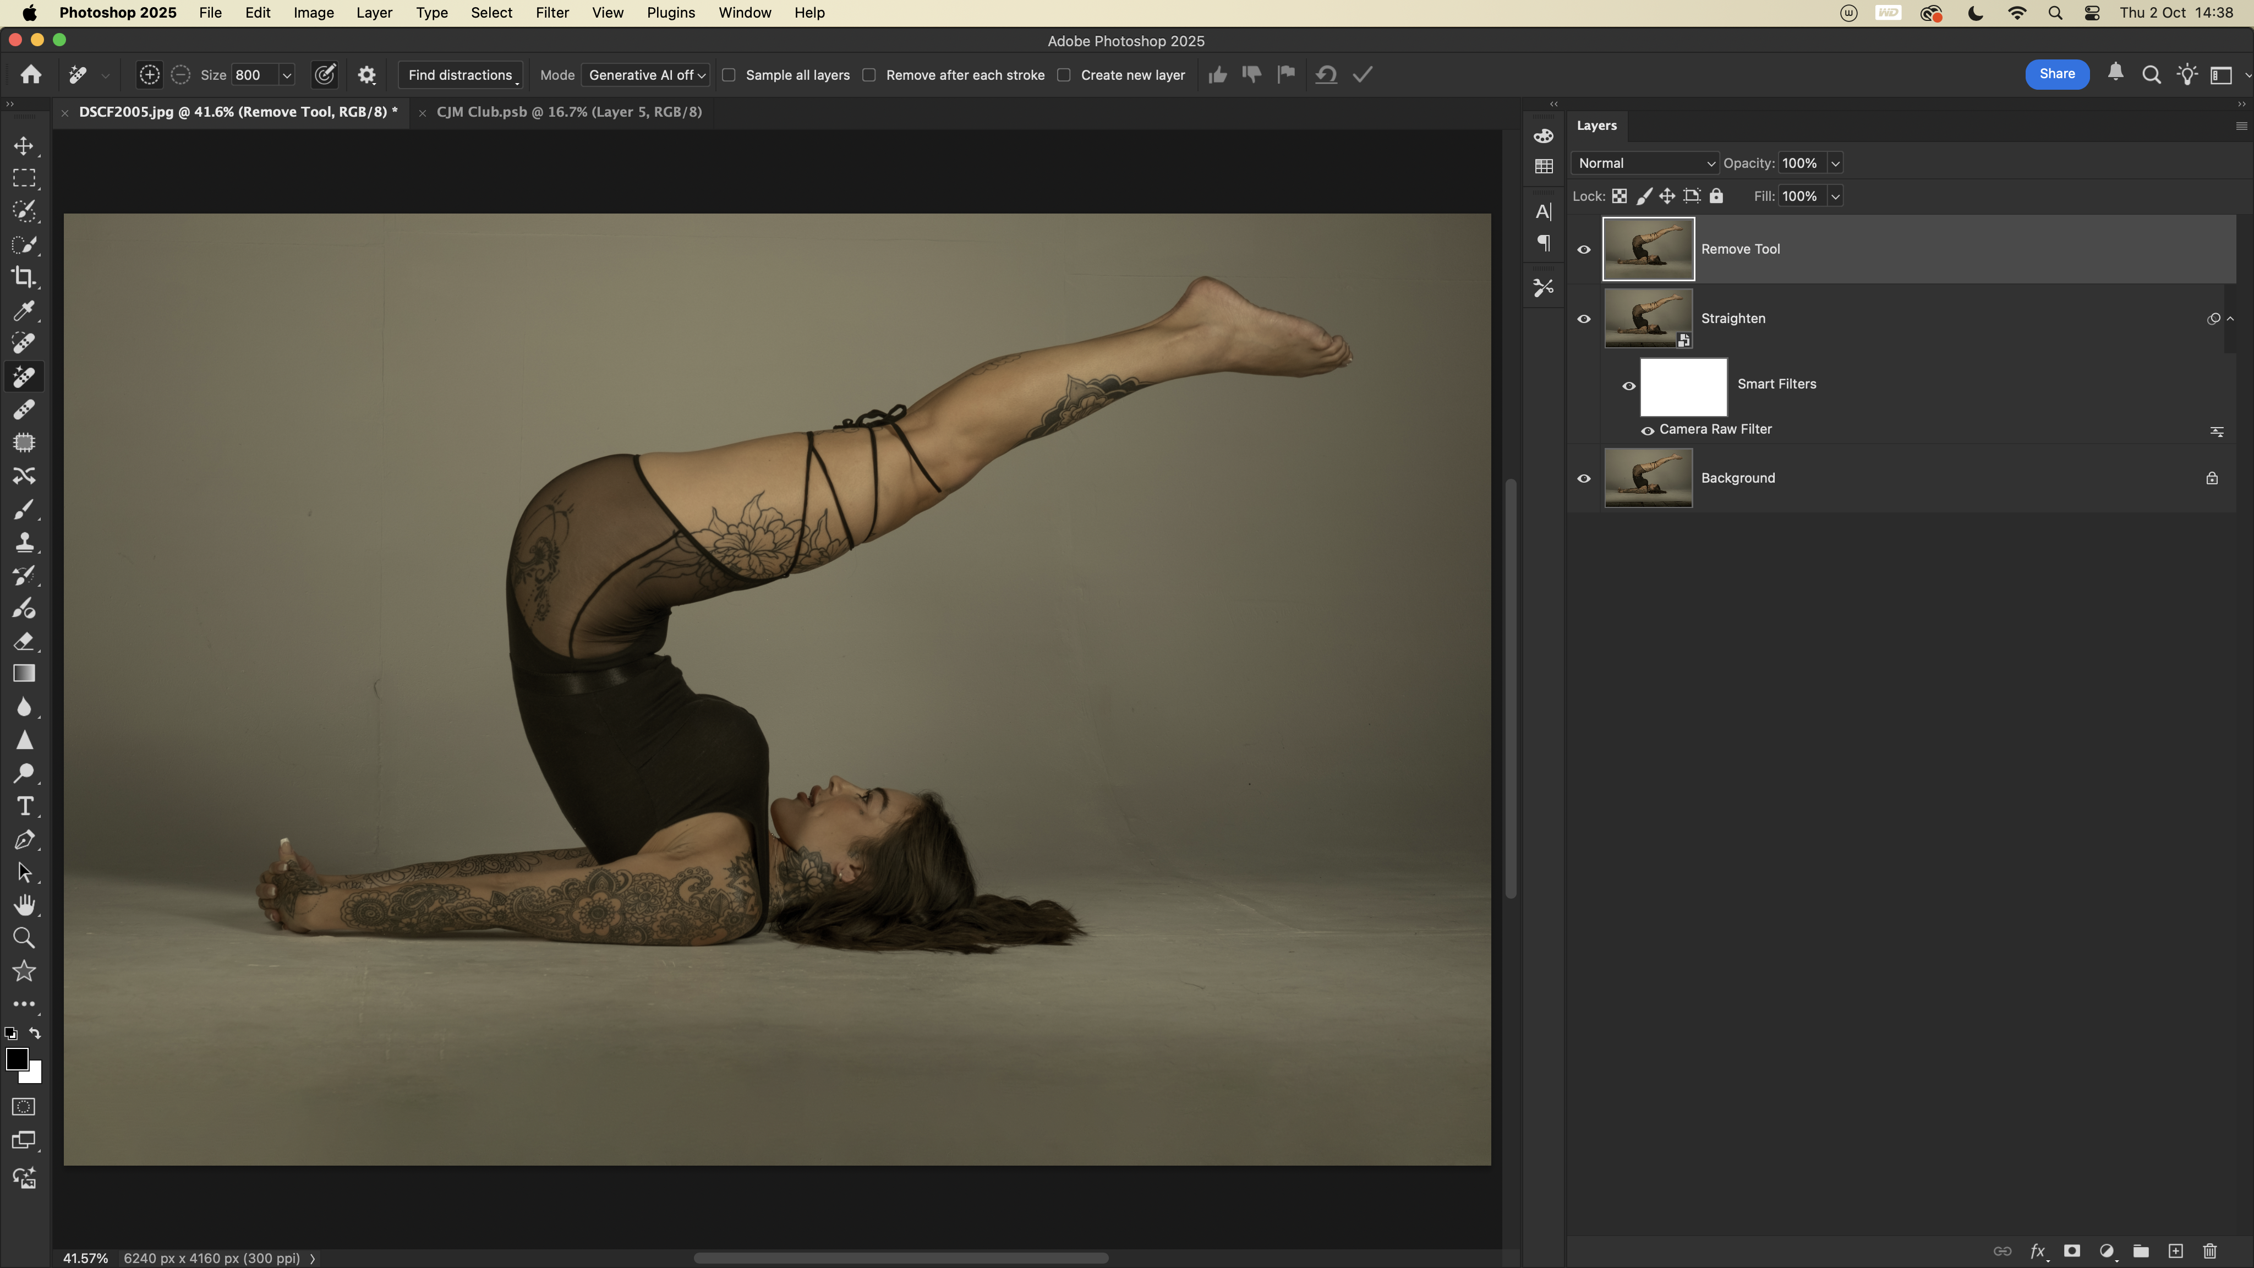The width and height of the screenshot is (2254, 1268).
Task: Click the foreground color swatch
Action: (x=17, y=1059)
